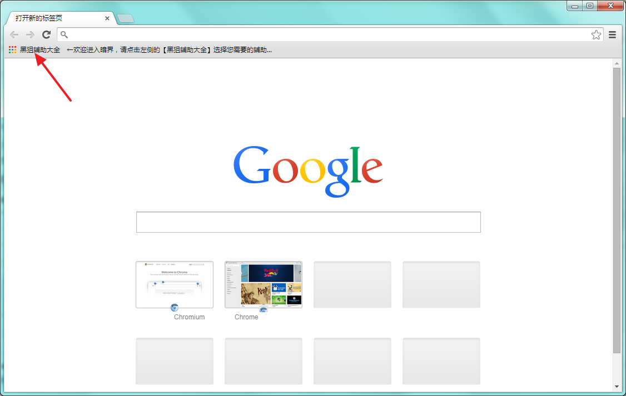The width and height of the screenshot is (626, 396).
Task: Click the Chrome tile label
Action: tap(246, 317)
